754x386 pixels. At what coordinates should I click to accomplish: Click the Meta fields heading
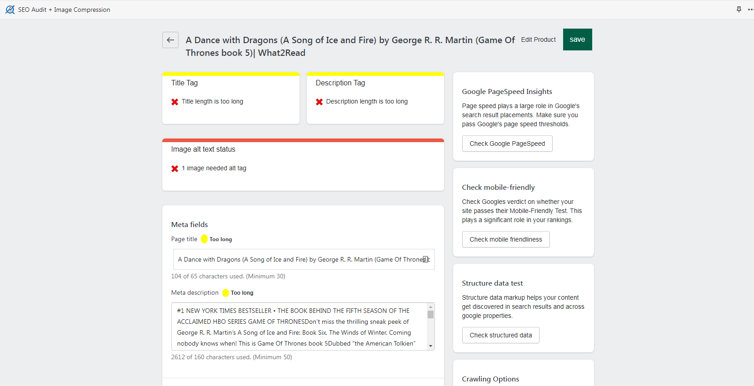pyautogui.click(x=190, y=224)
